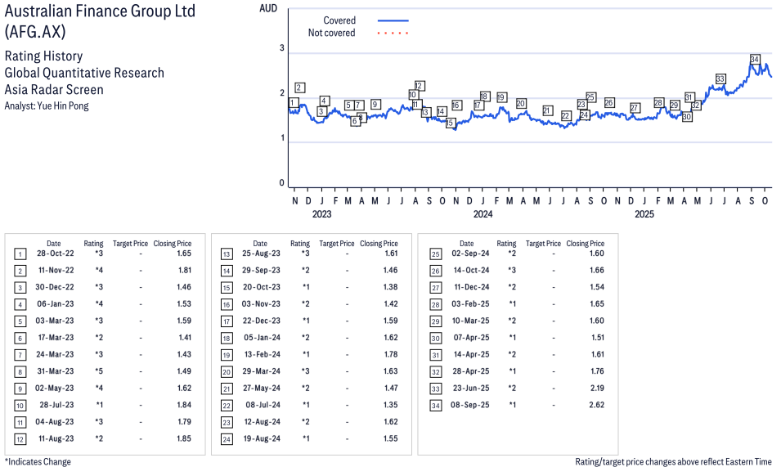Screen dimensions: 781x467
Task: Select index box 25 in the third table
Action: [x=435, y=254]
